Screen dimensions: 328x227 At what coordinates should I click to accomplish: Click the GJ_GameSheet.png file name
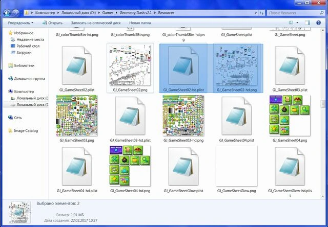tap(290, 35)
